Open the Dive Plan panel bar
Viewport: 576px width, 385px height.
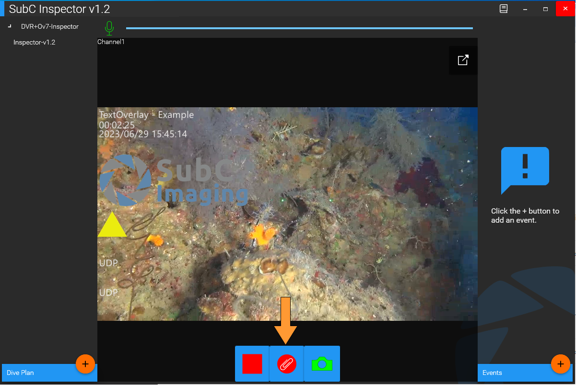click(34, 373)
